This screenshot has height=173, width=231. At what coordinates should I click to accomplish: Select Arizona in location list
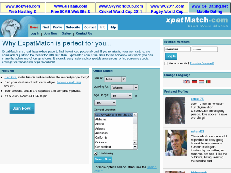tap(114, 129)
